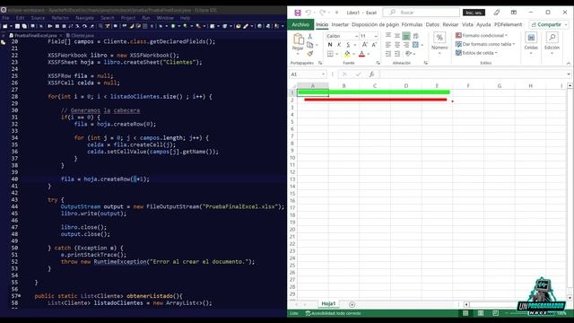Close the PruebaFinalExcel.java editor tab

61,36
